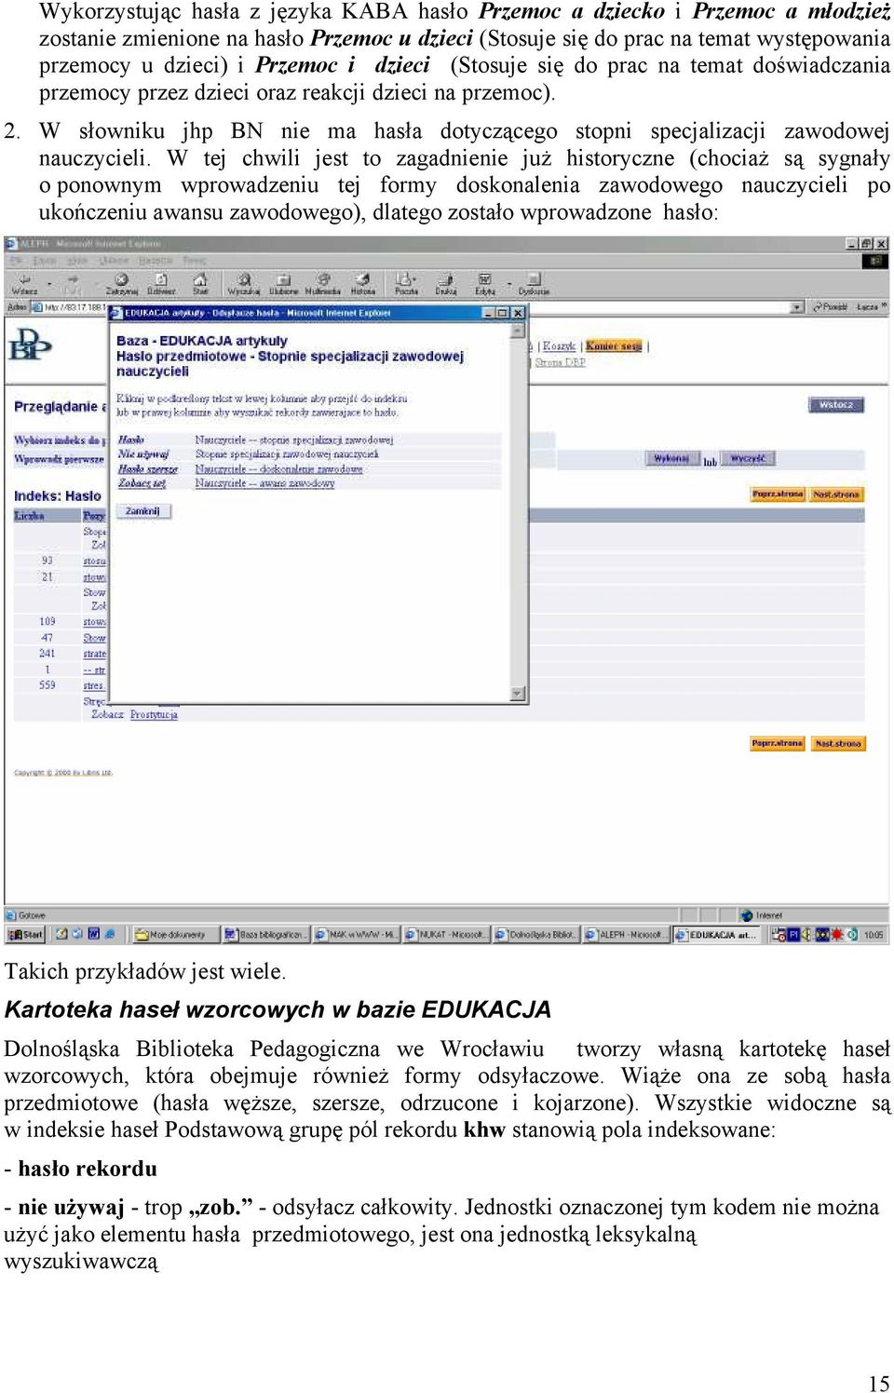Open the Historia history icon in toolbar
The width and height of the screenshot is (894, 1393).
pos(363,283)
